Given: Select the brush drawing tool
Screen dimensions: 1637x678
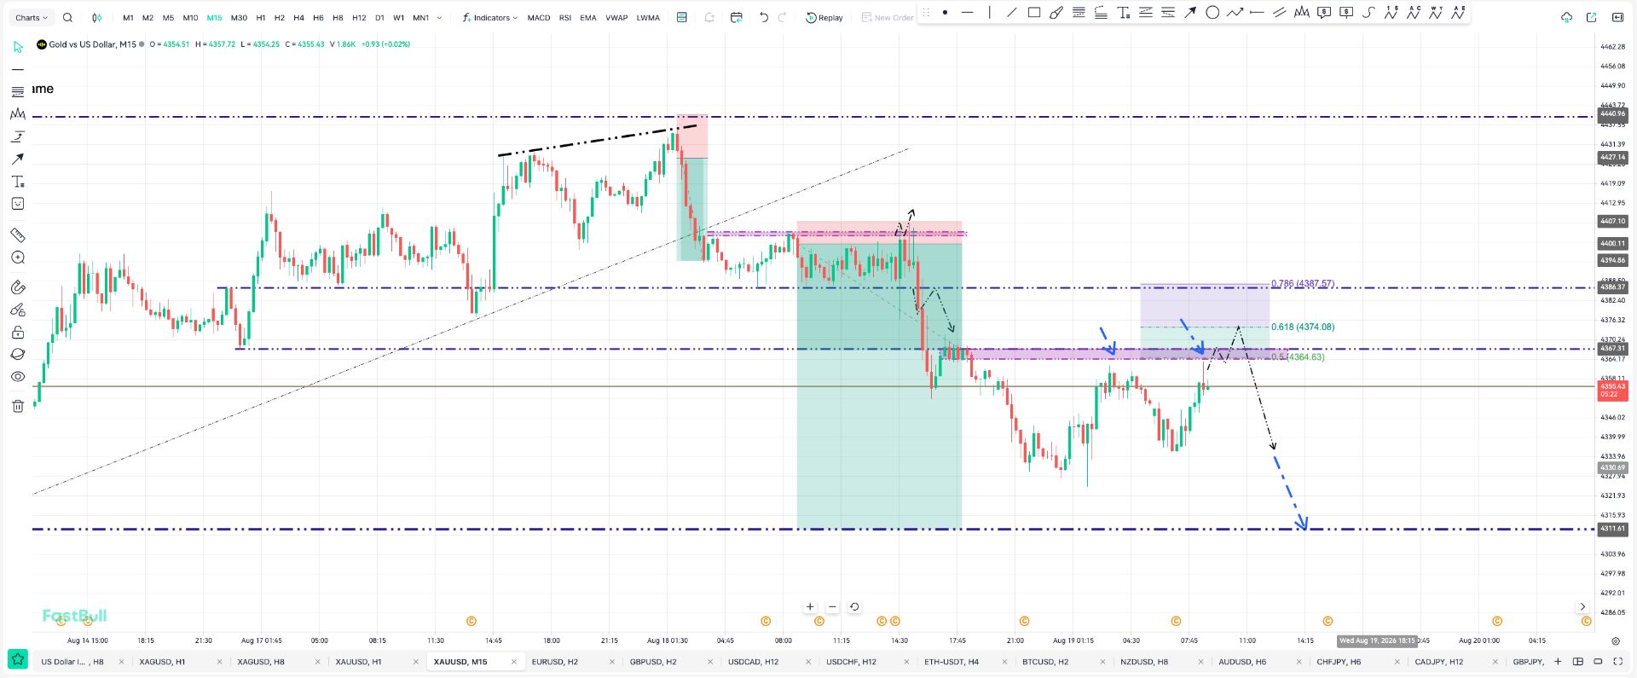Looking at the screenshot, I should [1056, 13].
